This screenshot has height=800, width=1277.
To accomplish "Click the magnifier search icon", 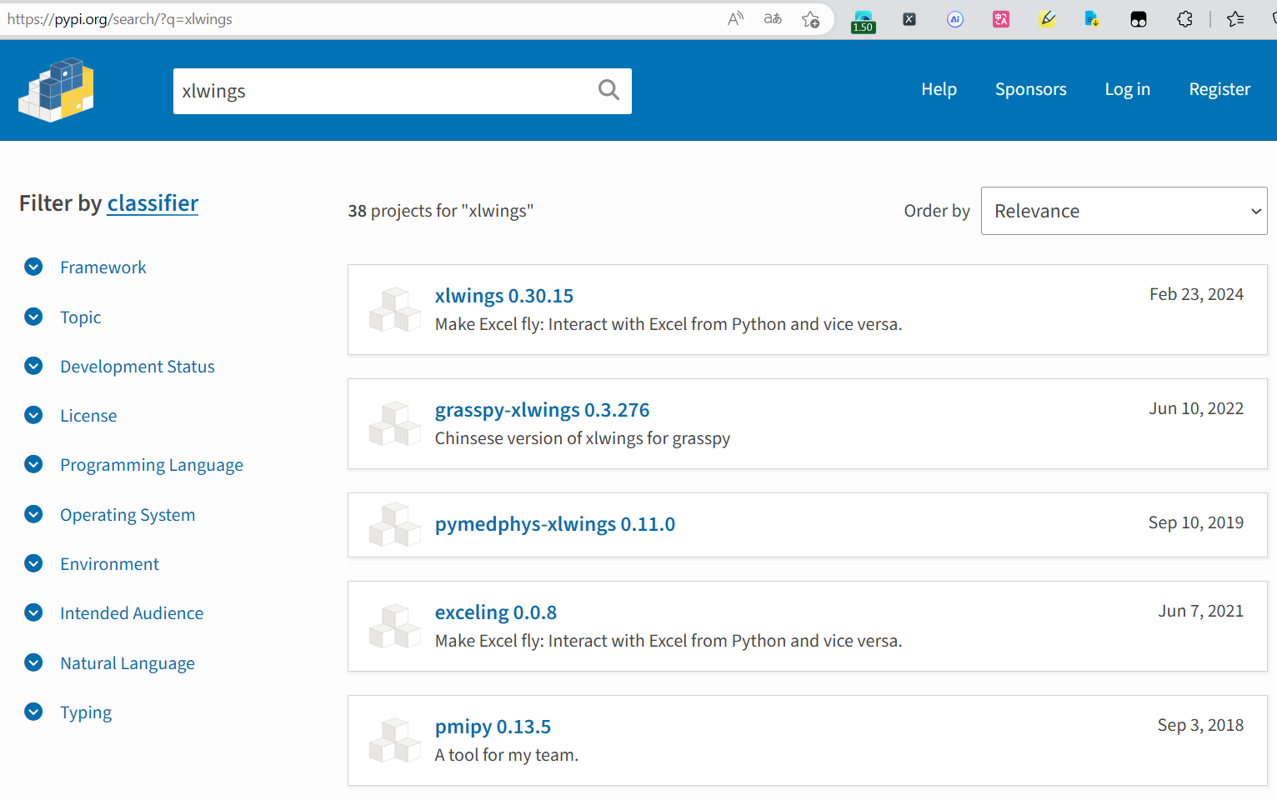I will tap(609, 90).
